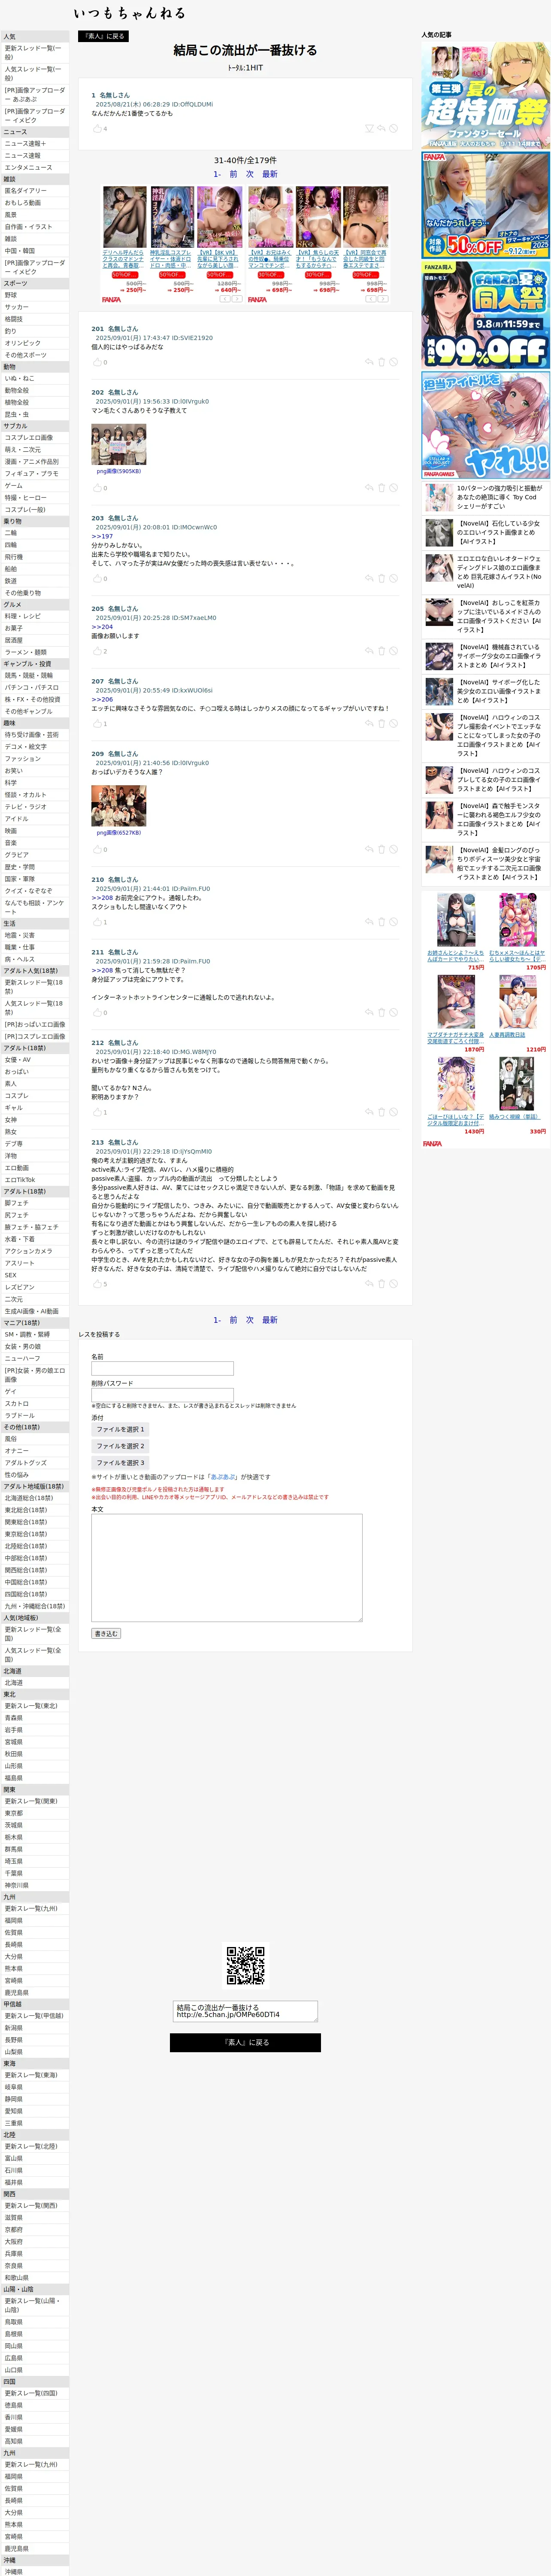The width and height of the screenshot is (551, 2576).
Task: Click the trash icon on post 211
Action: 381,1013
